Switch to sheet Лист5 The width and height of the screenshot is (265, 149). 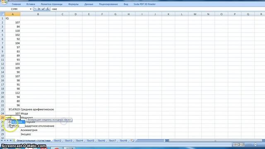[x=90, y=141]
